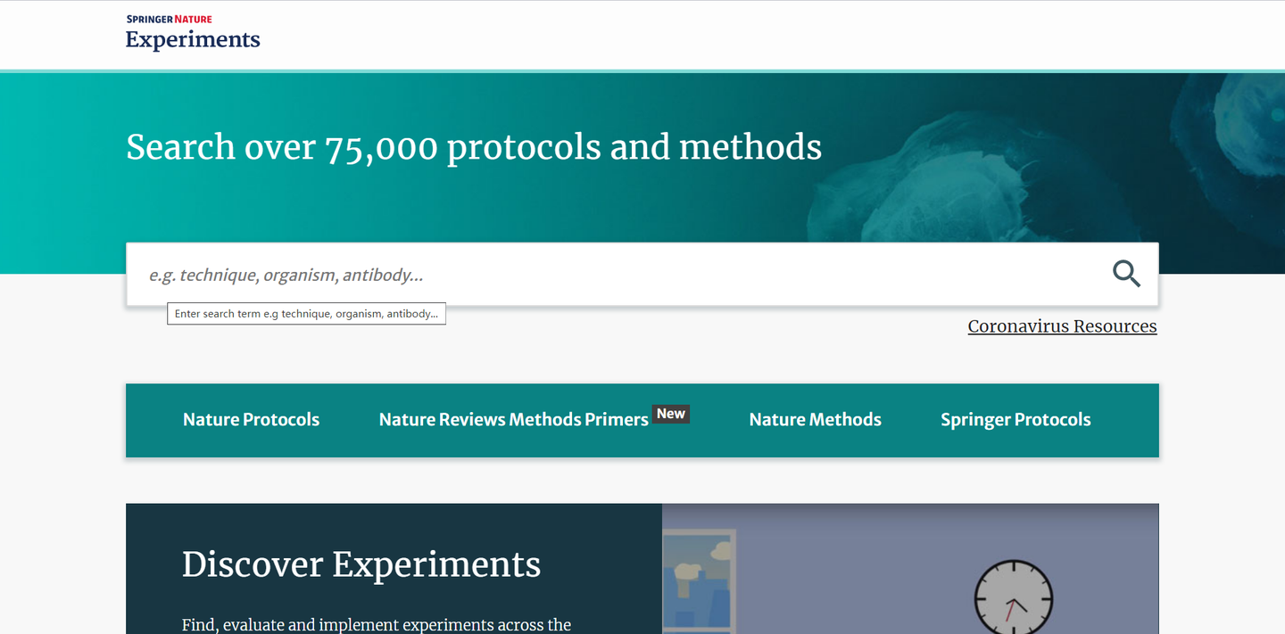1285x634 pixels.
Task: Click the word "methods" in the banner headline
Action: (x=750, y=147)
